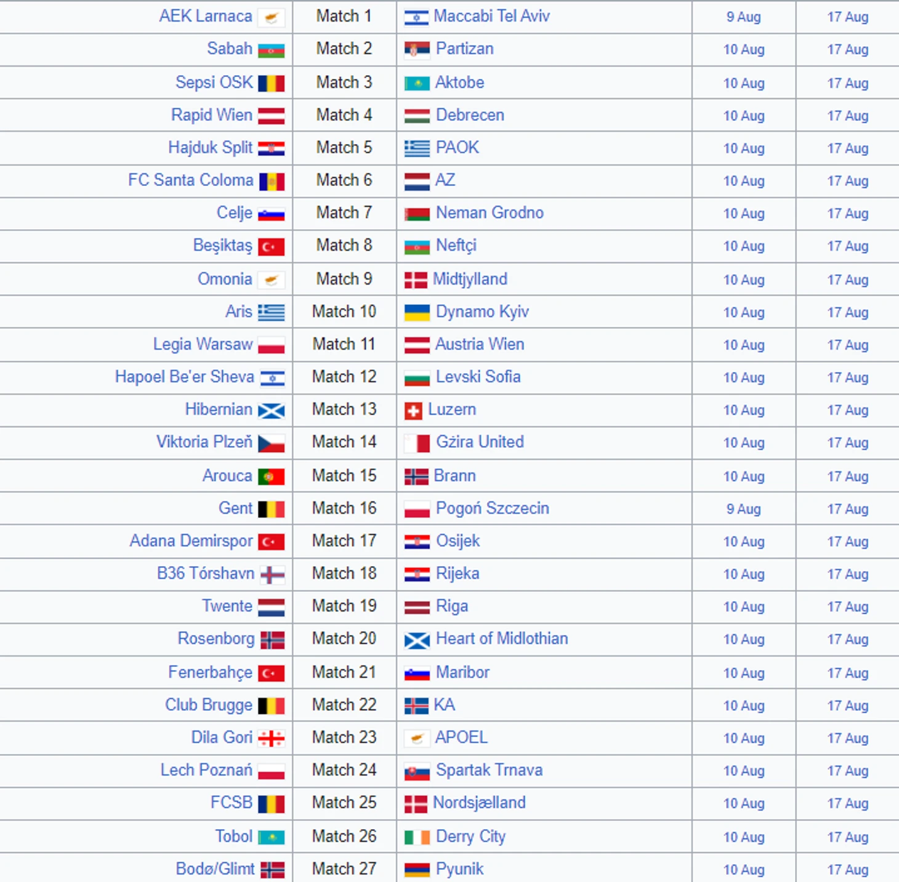
Task: Click the Greek flag beside PAOK
Action: (416, 148)
